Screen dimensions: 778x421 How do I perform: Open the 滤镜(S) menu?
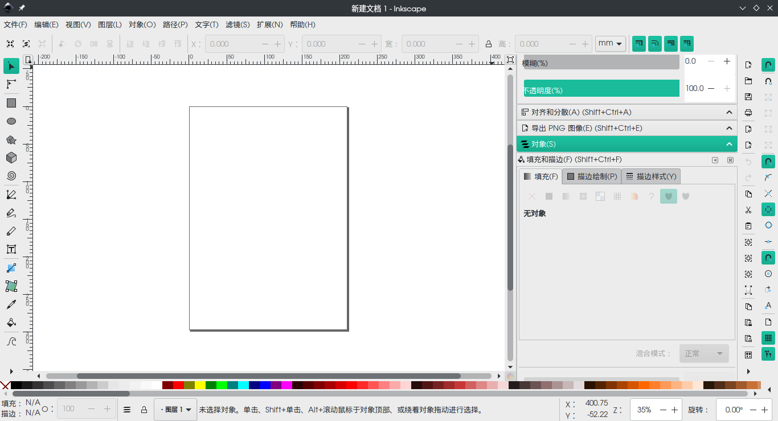pyautogui.click(x=238, y=24)
